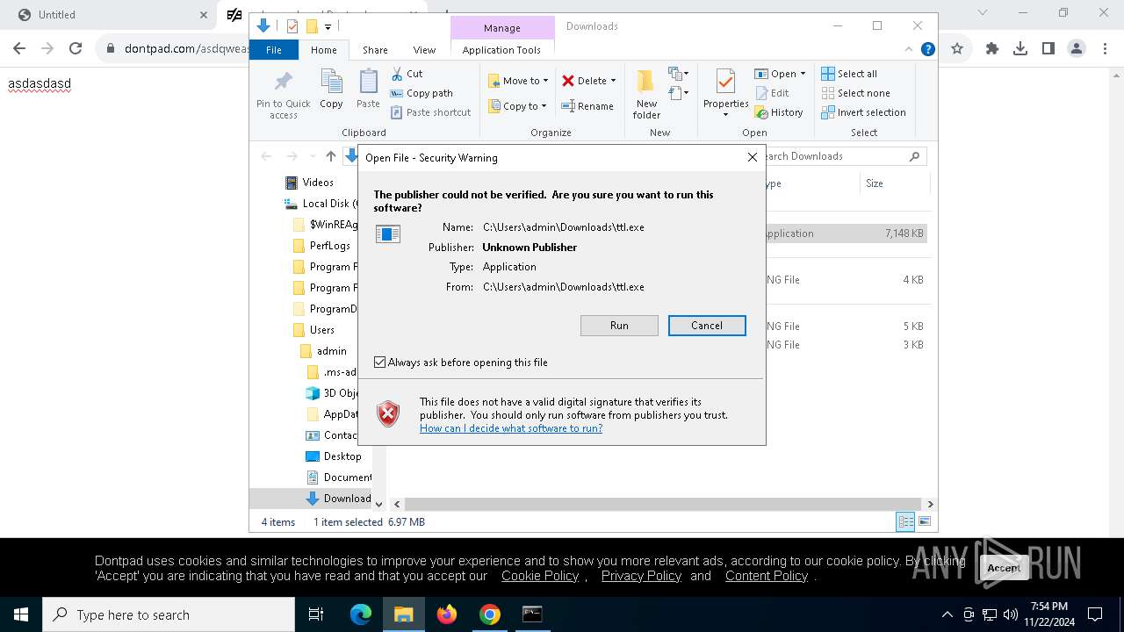Click tree scrollbar down arrow
1124x632 pixels.
click(x=379, y=504)
